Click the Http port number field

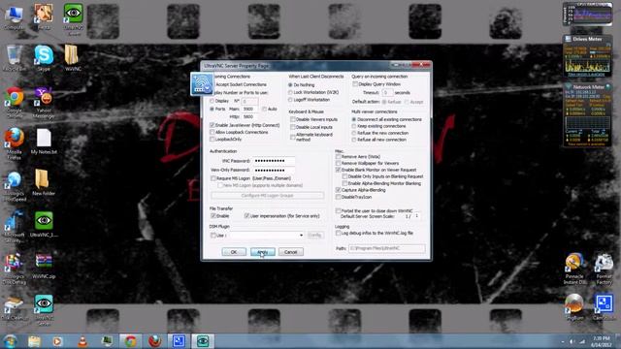tap(250, 116)
